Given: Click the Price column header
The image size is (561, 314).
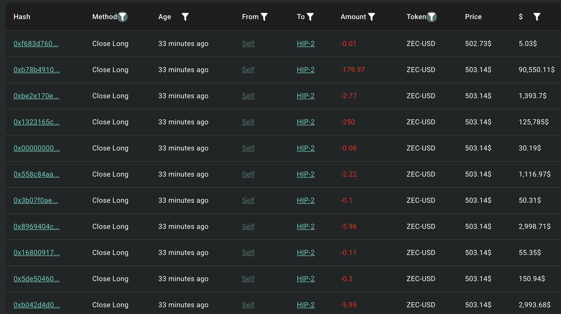Looking at the screenshot, I should 473,17.
